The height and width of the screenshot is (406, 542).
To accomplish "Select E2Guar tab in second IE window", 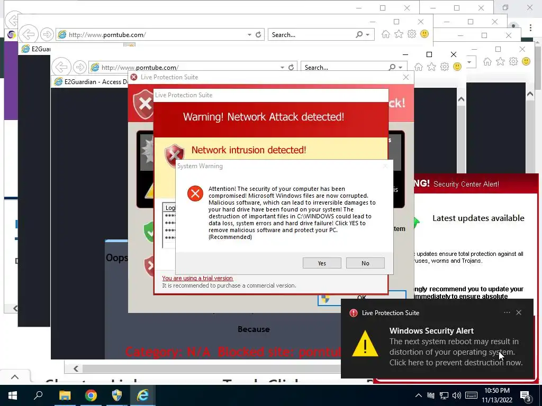I will coord(37,49).
